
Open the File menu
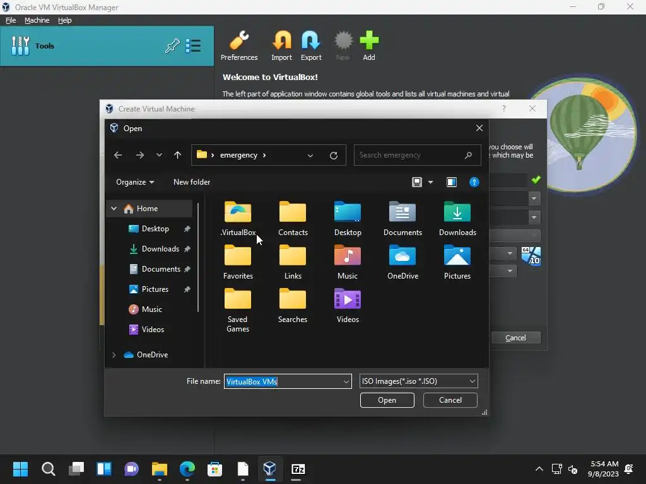(11, 20)
